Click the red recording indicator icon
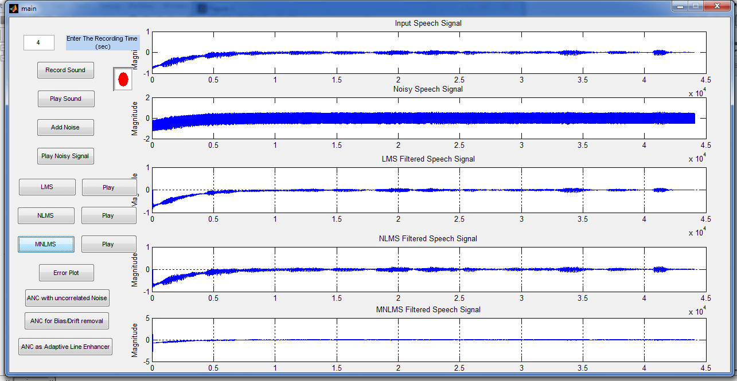The image size is (737, 381). pos(122,79)
